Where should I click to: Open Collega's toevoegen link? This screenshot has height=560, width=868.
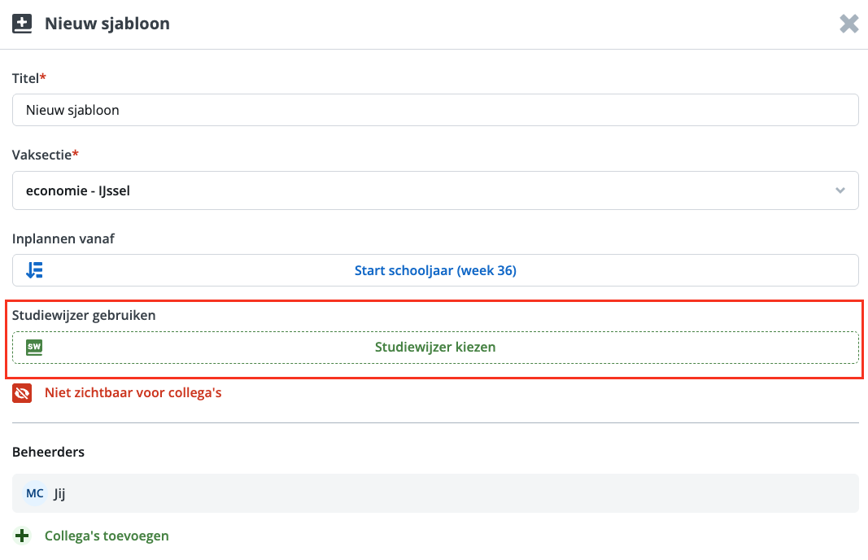point(107,536)
